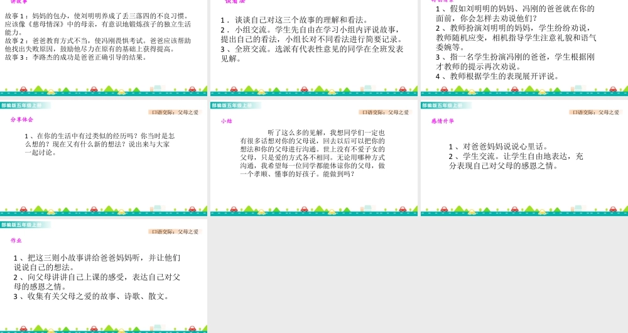This screenshot has height=333, width=628.
Task: Select the slide thumbnail titled 分享体会
Action: coord(104,158)
